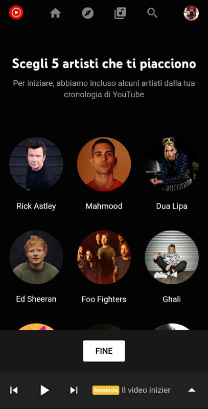The width and height of the screenshot is (208, 409).
Task: Skip to next track
Action: click(x=74, y=390)
